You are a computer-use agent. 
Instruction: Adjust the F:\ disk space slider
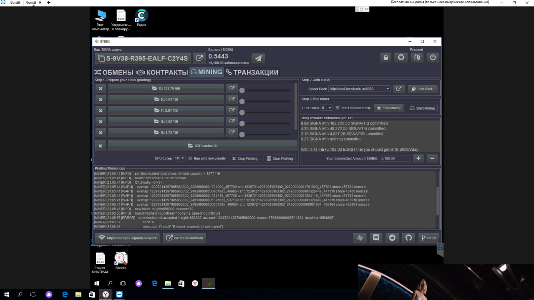[265, 112]
